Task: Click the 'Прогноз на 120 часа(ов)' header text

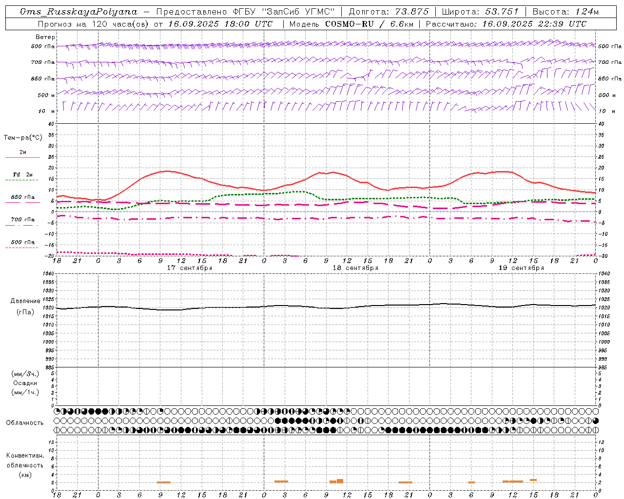Action: pyautogui.click(x=94, y=24)
